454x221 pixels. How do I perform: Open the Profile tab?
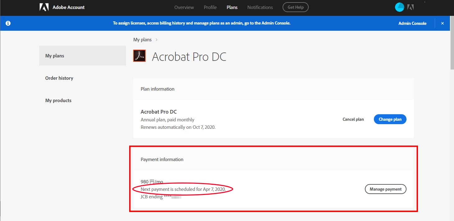pyautogui.click(x=210, y=7)
